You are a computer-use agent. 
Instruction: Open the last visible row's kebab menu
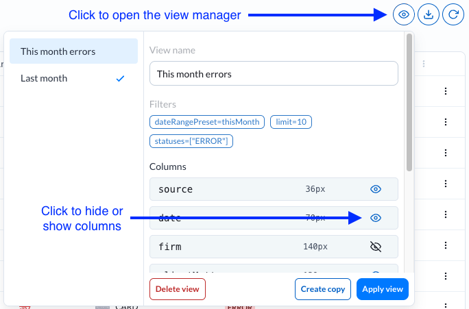(446, 276)
